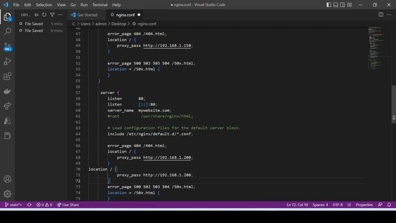396x223 pixels.
Task: Click errors and warnings count in status bar
Action: [44, 205]
